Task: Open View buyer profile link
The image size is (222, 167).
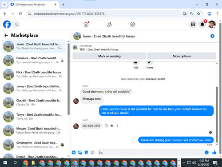Action: pyautogui.click(x=155, y=79)
